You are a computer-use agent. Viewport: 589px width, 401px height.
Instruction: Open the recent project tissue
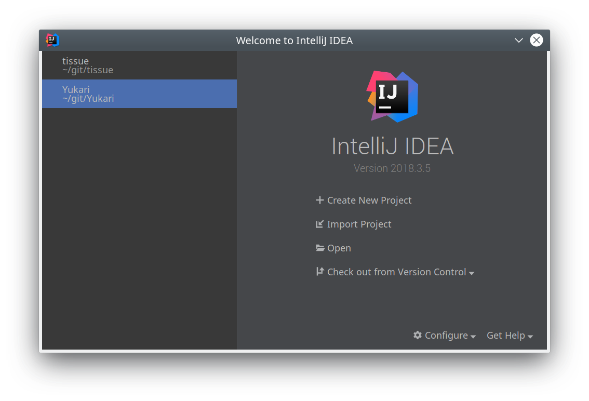[x=139, y=65]
